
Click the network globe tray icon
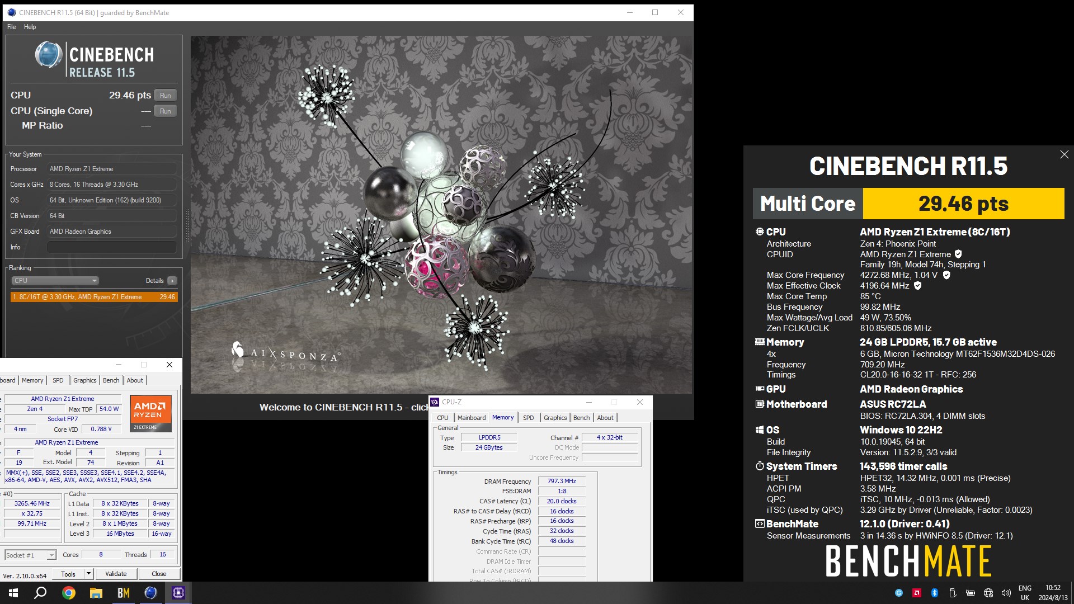click(x=988, y=593)
